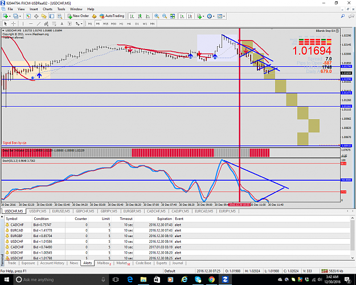Toggle the AutoTrading button
This screenshot has width=356, height=285.
point(112,16)
